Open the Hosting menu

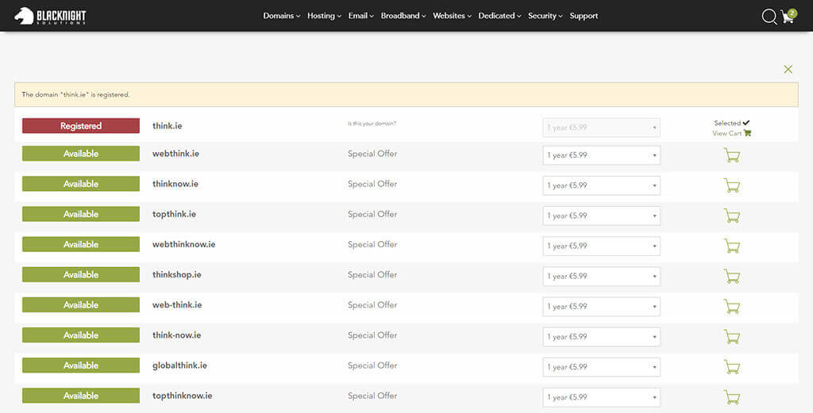point(324,16)
